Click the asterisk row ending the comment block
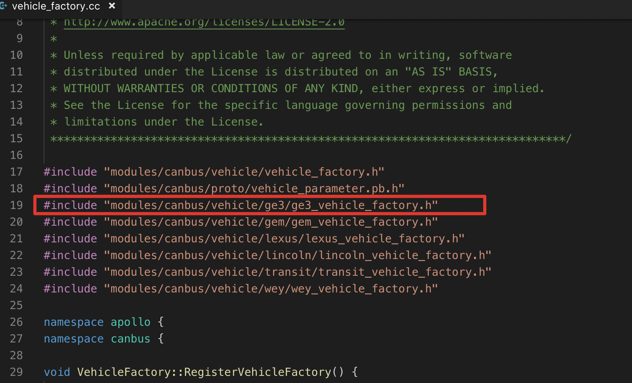632x383 pixels. (310, 139)
